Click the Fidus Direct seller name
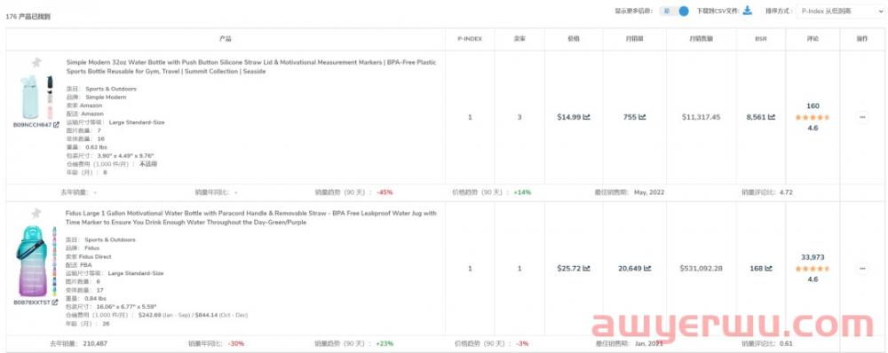Viewport: 888px width, 353px height. [95, 256]
